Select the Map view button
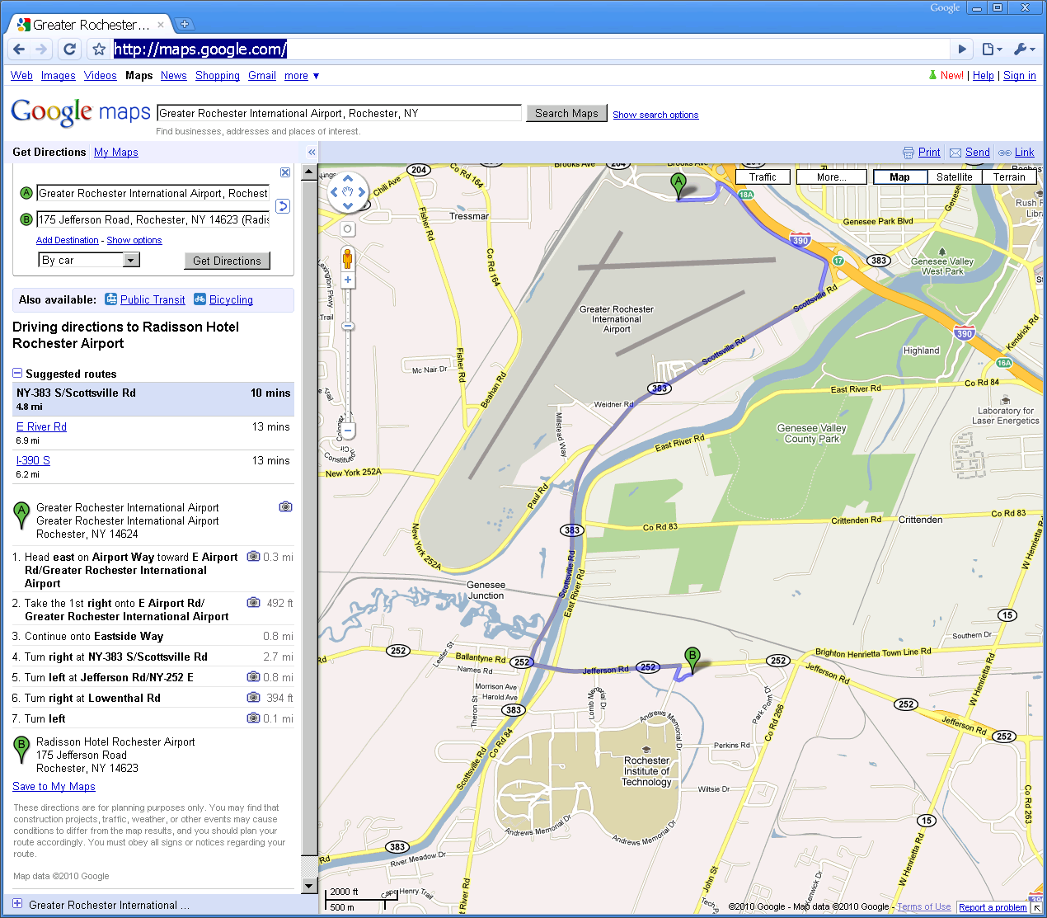This screenshot has width=1047, height=918. [x=899, y=177]
